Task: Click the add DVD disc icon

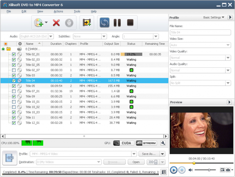Action: [x=39, y=23]
